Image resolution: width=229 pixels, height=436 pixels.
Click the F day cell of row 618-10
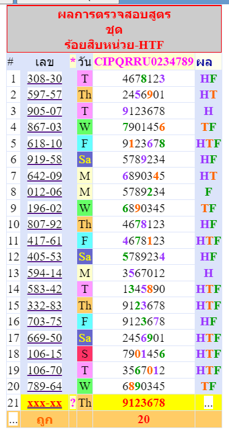(84, 144)
